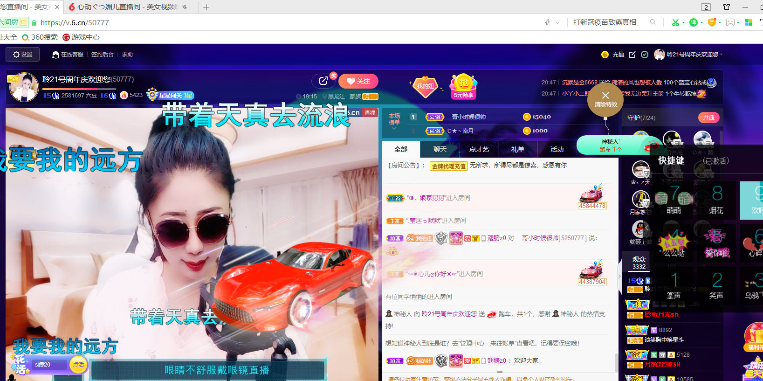Switch to the 礼单 tab

click(518, 149)
